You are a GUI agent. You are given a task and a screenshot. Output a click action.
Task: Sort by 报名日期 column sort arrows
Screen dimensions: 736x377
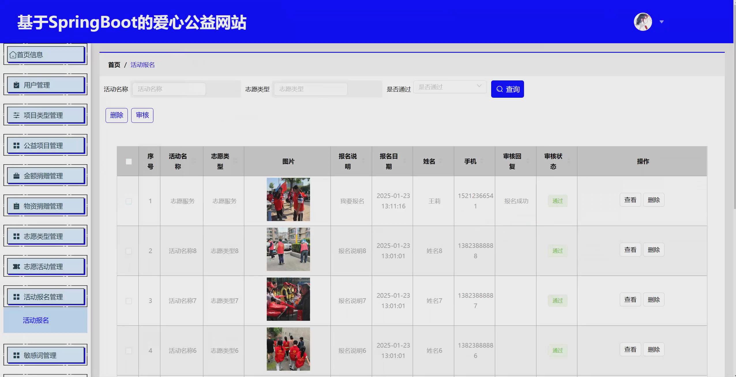click(x=404, y=161)
